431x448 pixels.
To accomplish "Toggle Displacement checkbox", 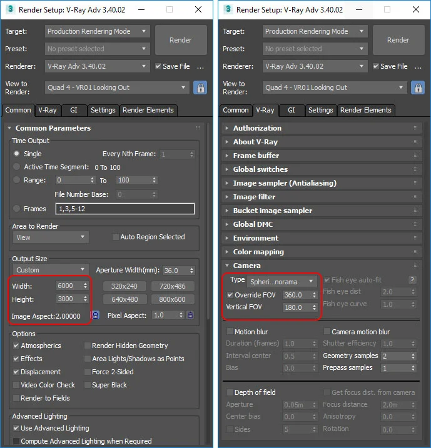I will coord(16,372).
